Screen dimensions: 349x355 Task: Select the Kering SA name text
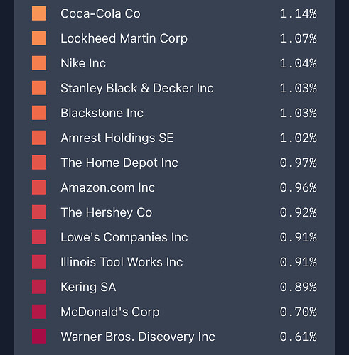[88, 287]
